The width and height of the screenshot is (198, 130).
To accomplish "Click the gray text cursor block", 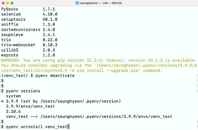I will [68, 127].
